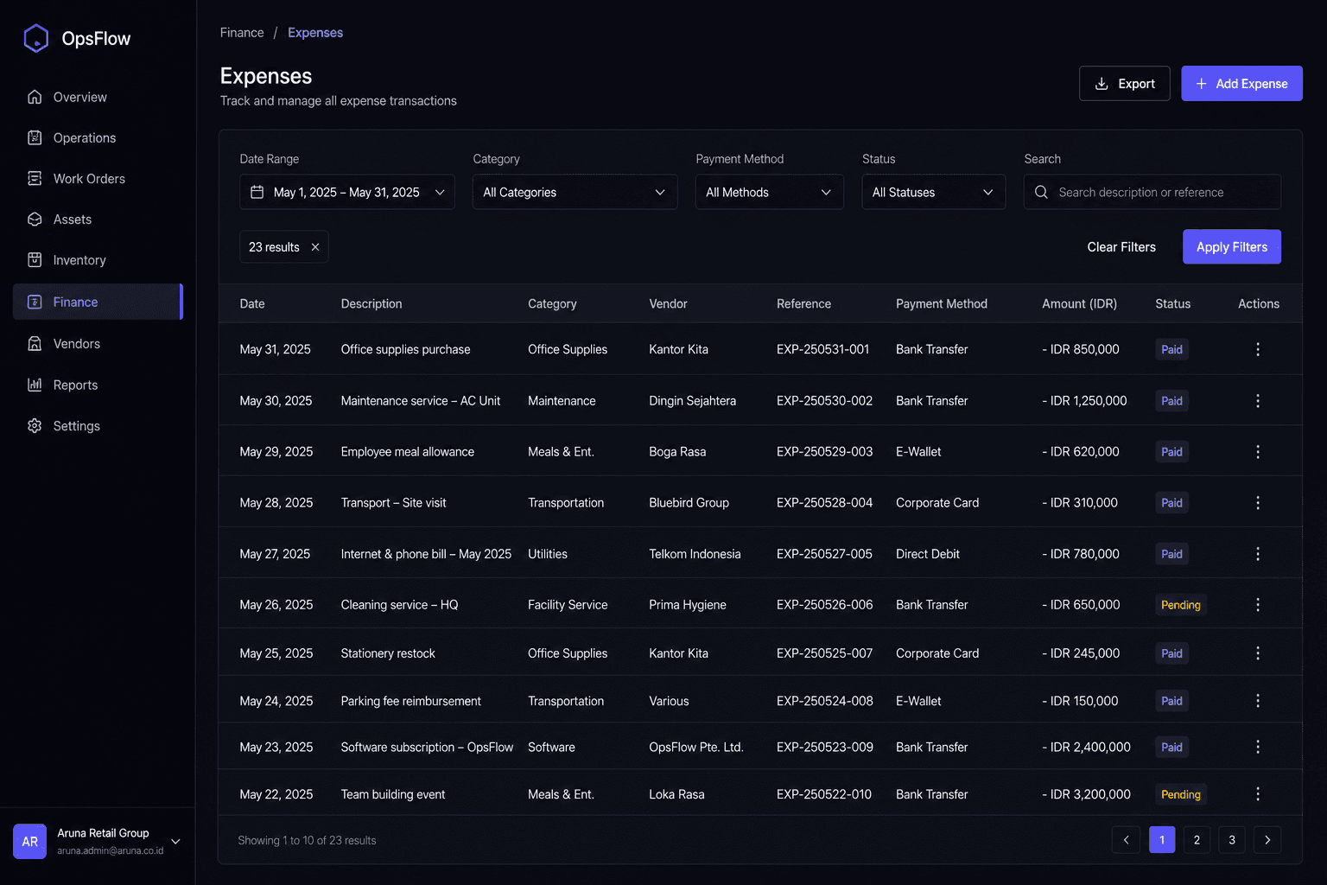Click the Add Expense button

(x=1241, y=83)
